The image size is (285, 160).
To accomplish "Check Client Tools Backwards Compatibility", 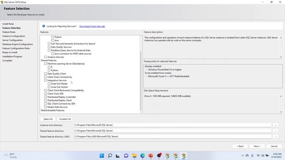I will [x=45, y=90].
